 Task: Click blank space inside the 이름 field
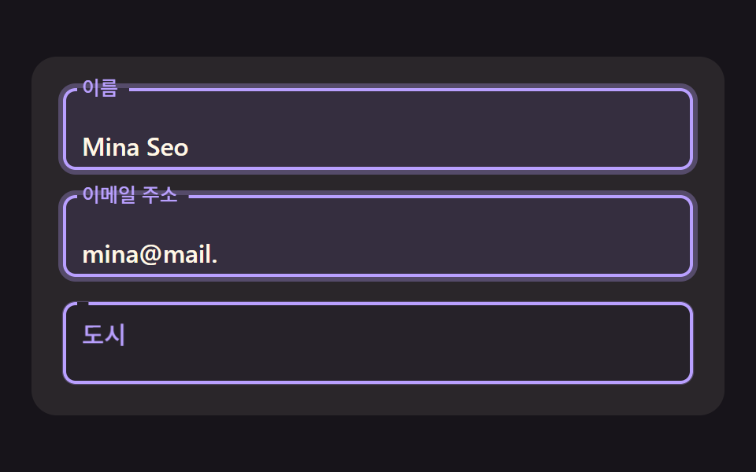click(x=434, y=129)
